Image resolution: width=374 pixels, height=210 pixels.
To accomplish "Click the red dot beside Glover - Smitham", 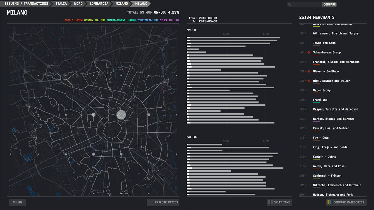I will tap(309, 71).
